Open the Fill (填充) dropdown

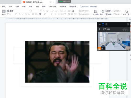coord(117,11)
